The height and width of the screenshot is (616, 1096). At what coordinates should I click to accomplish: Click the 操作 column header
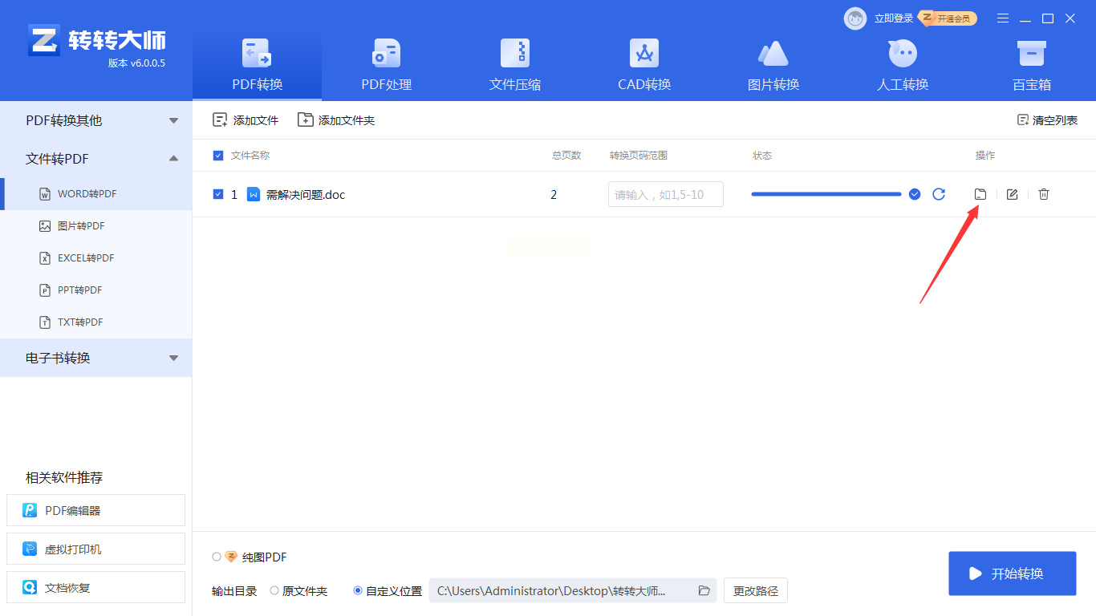(985, 156)
